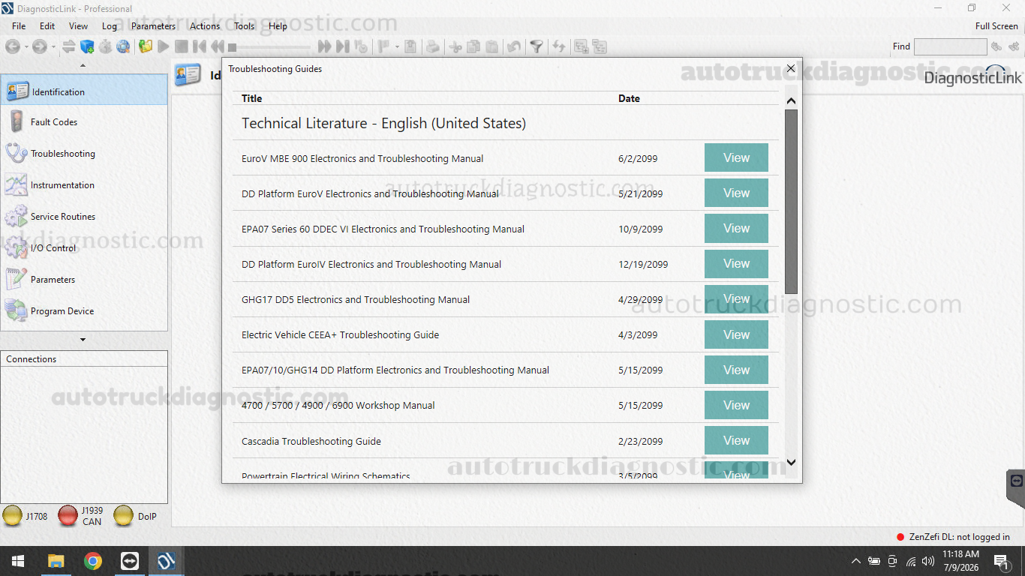
Task: Click the sidebar up chevron above Identification
Action: point(83,65)
